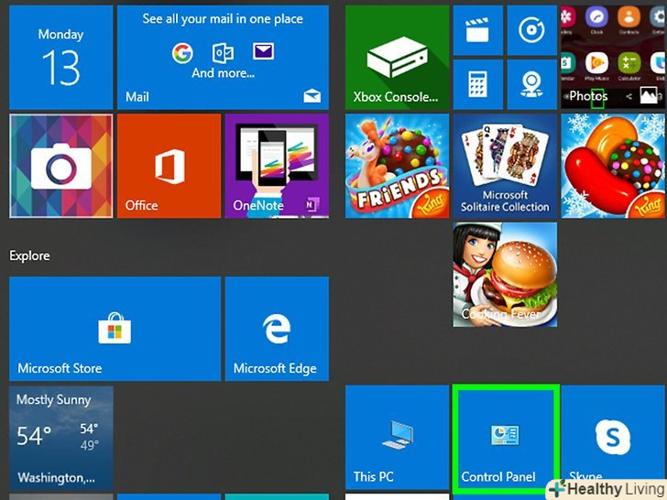Launch the Calculator tile
Viewport: 667px width, 500px height.
click(477, 84)
